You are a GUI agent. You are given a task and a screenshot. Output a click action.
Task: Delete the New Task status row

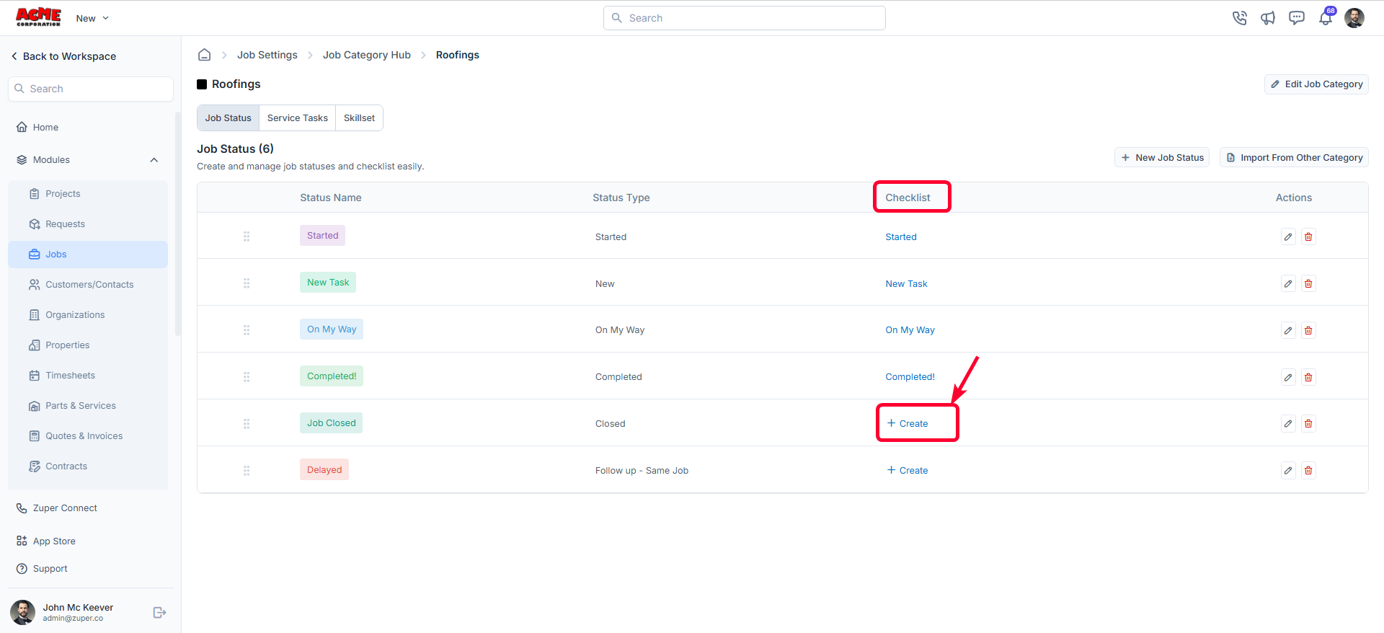click(x=1308, y=283)
